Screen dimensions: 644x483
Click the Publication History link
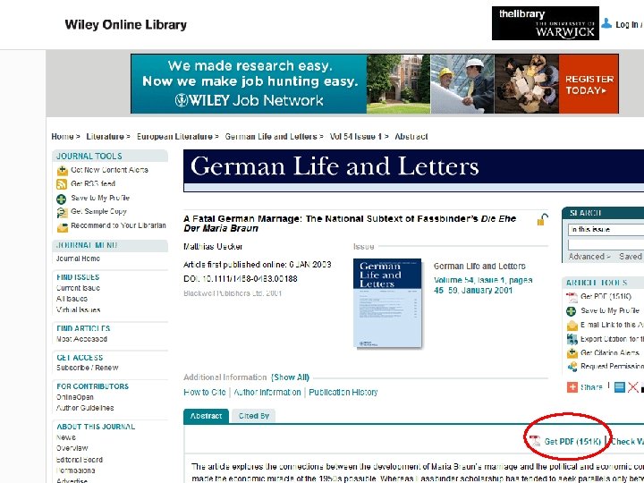(x=343, y=393)
